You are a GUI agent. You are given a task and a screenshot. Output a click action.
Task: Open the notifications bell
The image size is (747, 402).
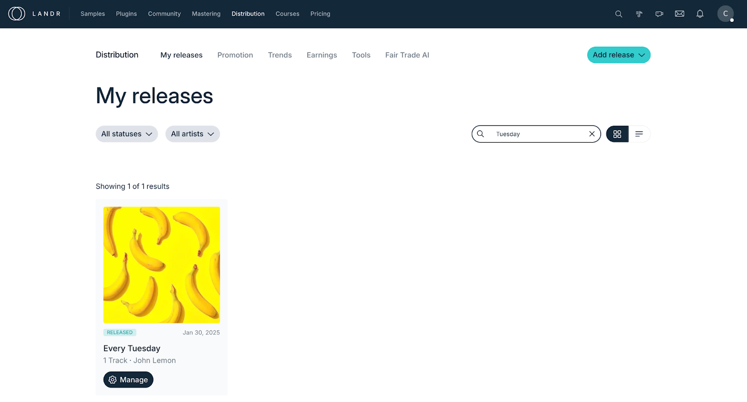[x=700, y=14]
